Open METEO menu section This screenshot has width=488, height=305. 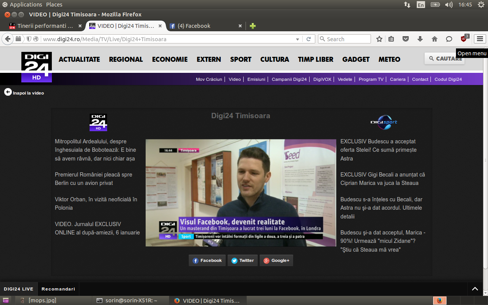pos(389,59)
